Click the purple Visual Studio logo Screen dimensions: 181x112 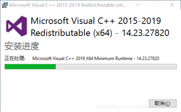pos(16,26)
